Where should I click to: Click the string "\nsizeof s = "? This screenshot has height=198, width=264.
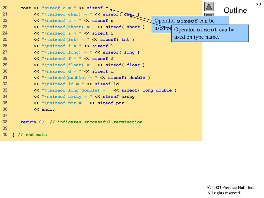tap(61, 21)
